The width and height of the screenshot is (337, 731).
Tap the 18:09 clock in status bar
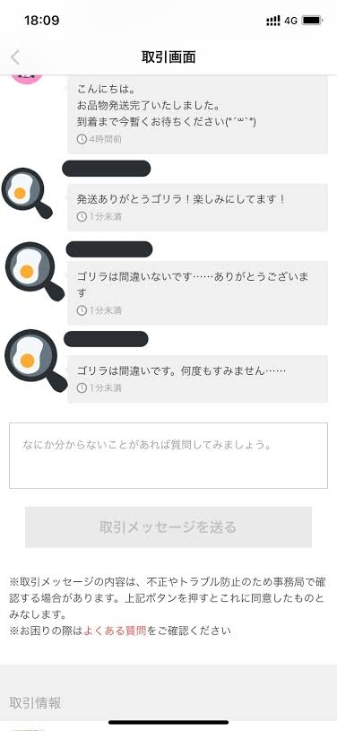tap(42, 21)
